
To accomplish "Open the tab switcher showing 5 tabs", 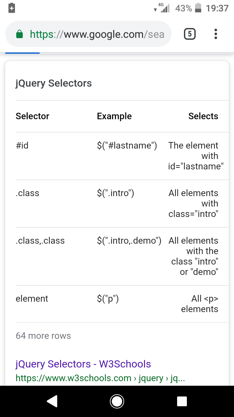I will (x=190, y=34).
